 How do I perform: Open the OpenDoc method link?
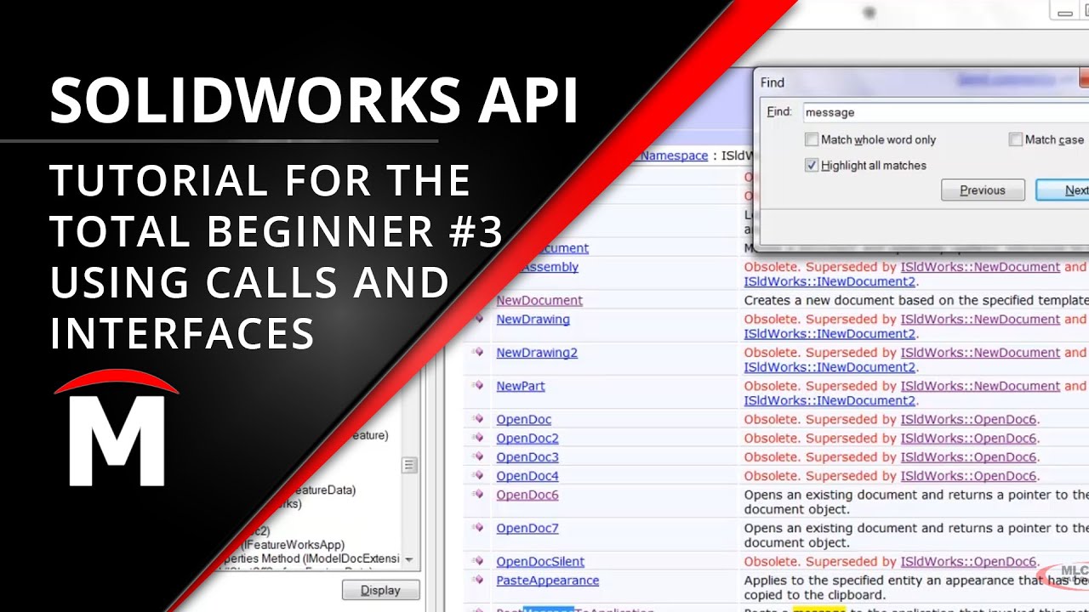point(524,419)
